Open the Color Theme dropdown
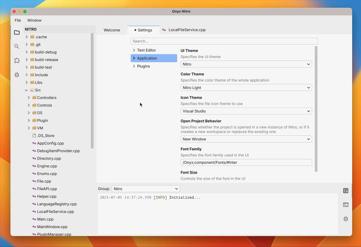The image size is (361, 247). (x=246, y=88)
